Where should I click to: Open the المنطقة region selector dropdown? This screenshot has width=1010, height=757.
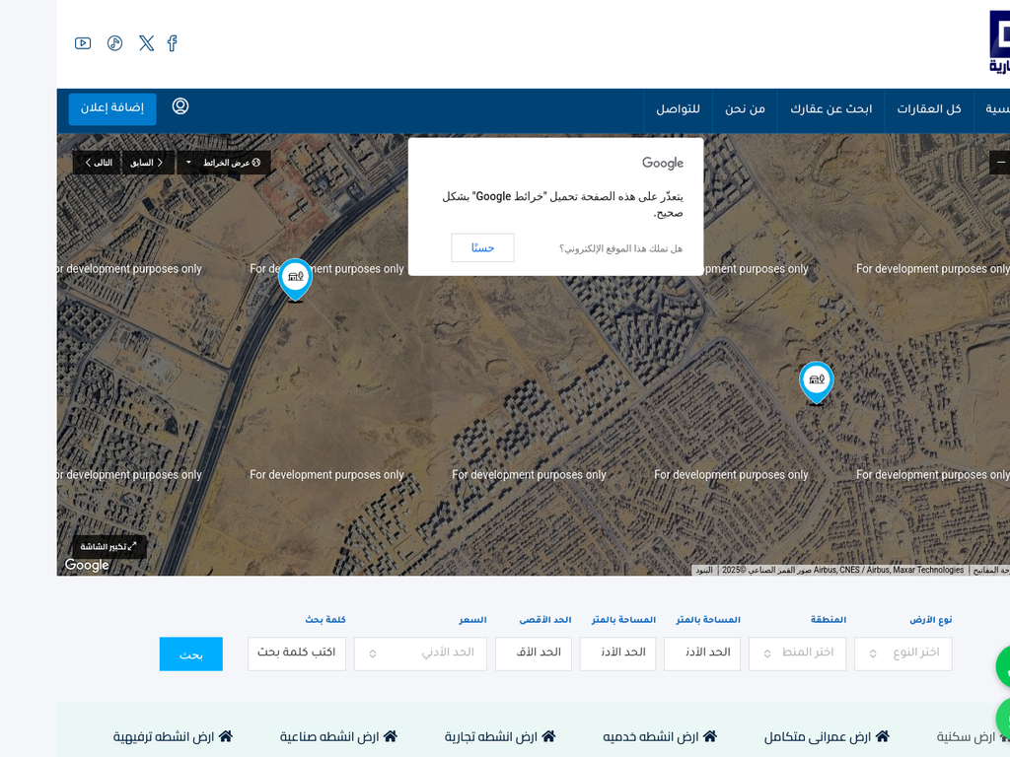pos(797,654)
